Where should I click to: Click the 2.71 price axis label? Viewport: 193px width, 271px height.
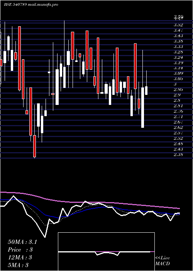[x=178, y=117]
